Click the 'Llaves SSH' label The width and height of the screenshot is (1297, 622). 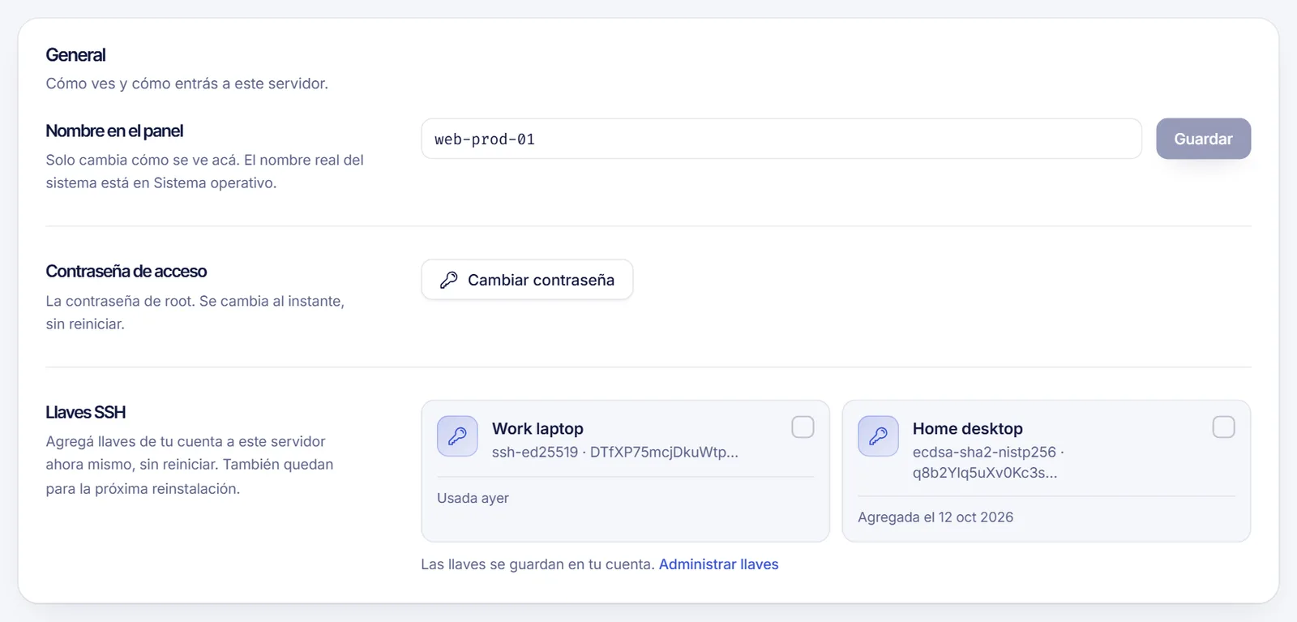tap(86, 412)
